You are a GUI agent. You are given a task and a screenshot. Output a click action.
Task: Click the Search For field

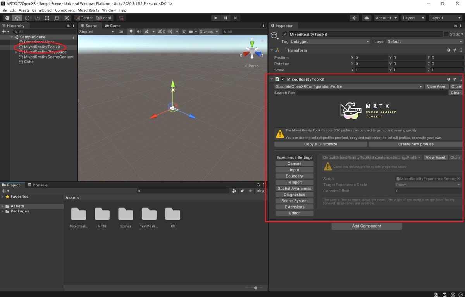[372, 93]
